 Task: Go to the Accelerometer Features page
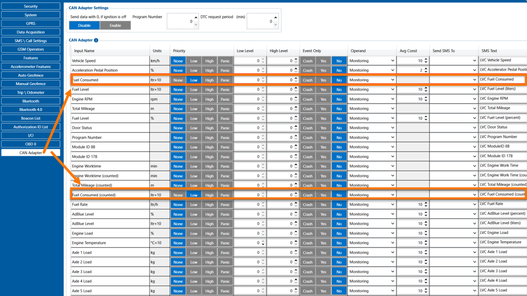(30, 67)
